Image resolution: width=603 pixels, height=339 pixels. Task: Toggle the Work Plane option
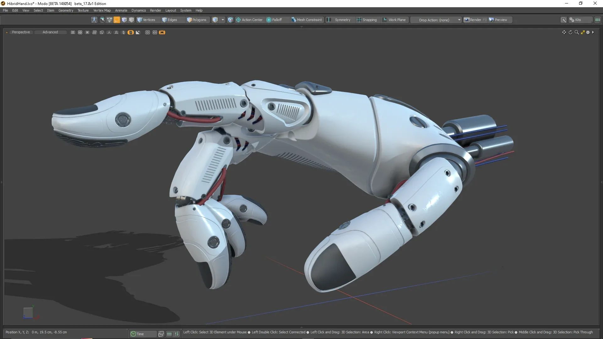coord(394,20)
